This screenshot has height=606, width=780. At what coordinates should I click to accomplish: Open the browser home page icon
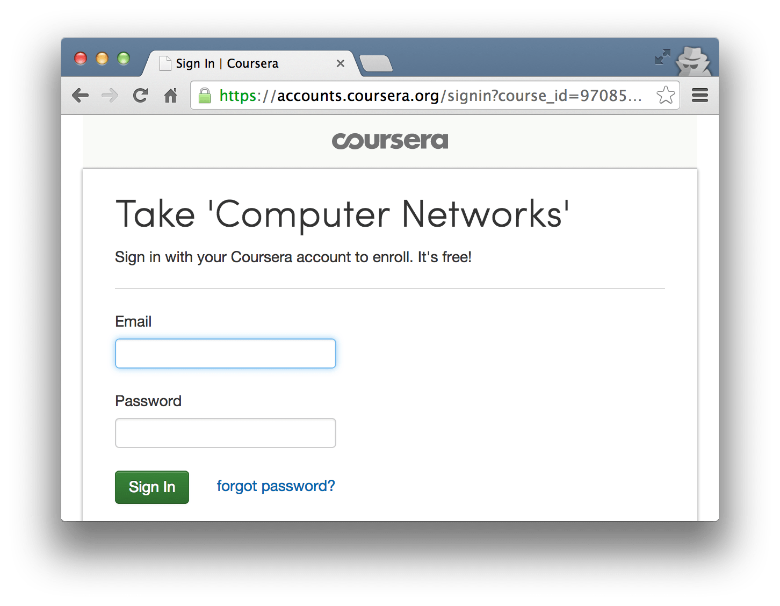point(170,96)
